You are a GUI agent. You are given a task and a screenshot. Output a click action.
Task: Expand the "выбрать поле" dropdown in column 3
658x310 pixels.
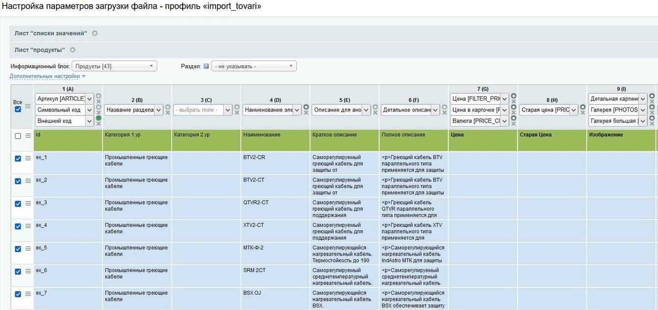tap(202, 110)
